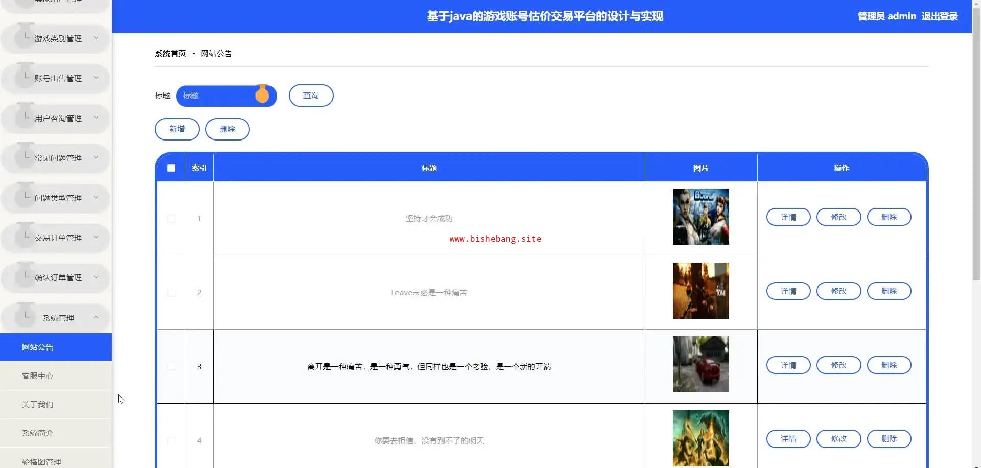This screenshot has height=468, width=981.
Task: Click the 图片 column header
Action: point(701,168)
